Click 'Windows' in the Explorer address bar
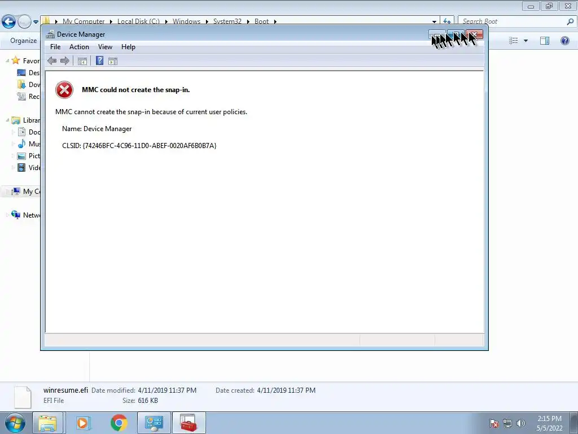 tap(186, 21)
